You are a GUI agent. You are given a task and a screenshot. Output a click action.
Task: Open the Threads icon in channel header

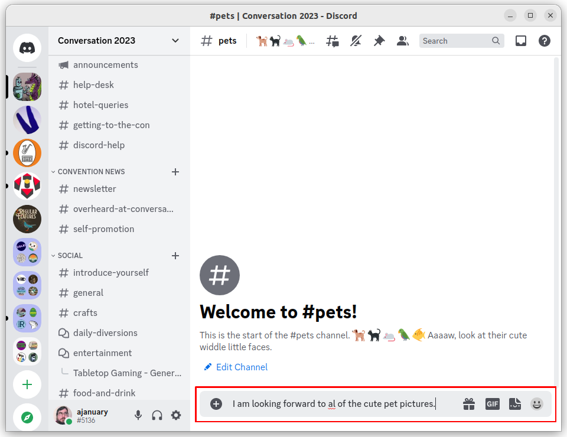tap(333, 41)
